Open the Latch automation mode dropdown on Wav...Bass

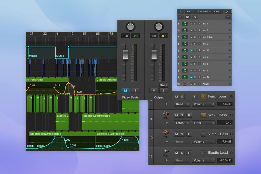(182, 123)
